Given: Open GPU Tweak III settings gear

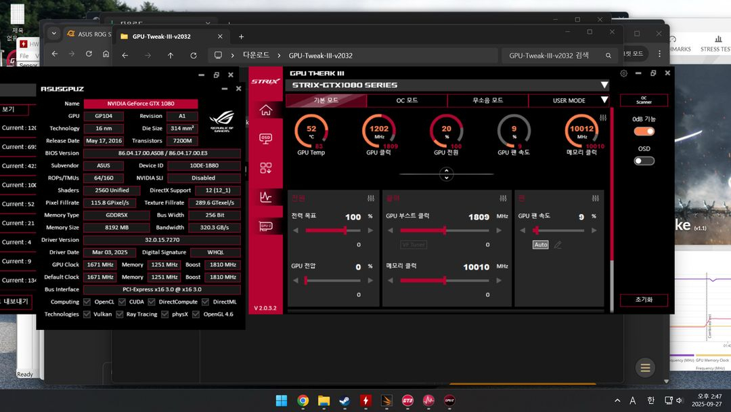Looking at the screenshot, I should [x=623, y=73].
